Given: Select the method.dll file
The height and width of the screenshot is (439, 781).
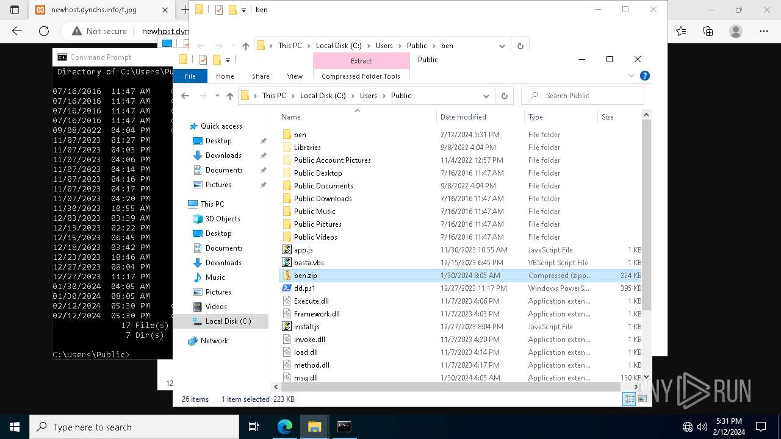Looking at the screenshot, I should coord(311,365).
